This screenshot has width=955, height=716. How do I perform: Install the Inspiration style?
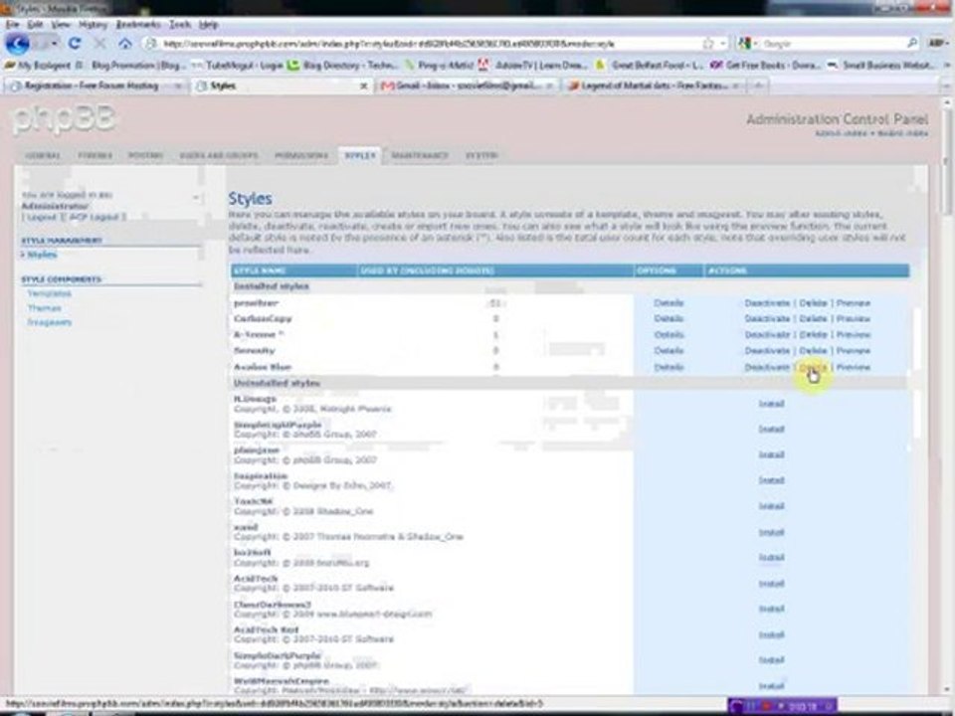[x=771, y=480]
